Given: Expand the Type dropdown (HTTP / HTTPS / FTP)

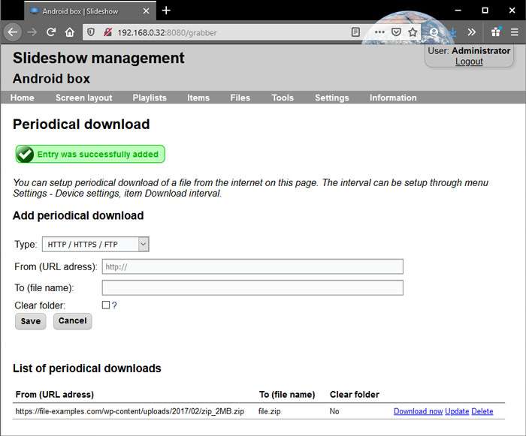Looking at the screenshot, I should click(95, 244).
